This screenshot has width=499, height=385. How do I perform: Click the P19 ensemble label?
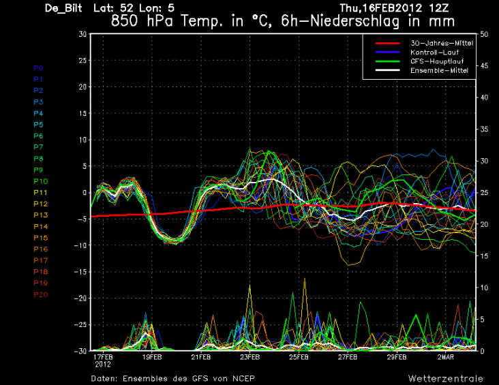(x=41, y=283)
